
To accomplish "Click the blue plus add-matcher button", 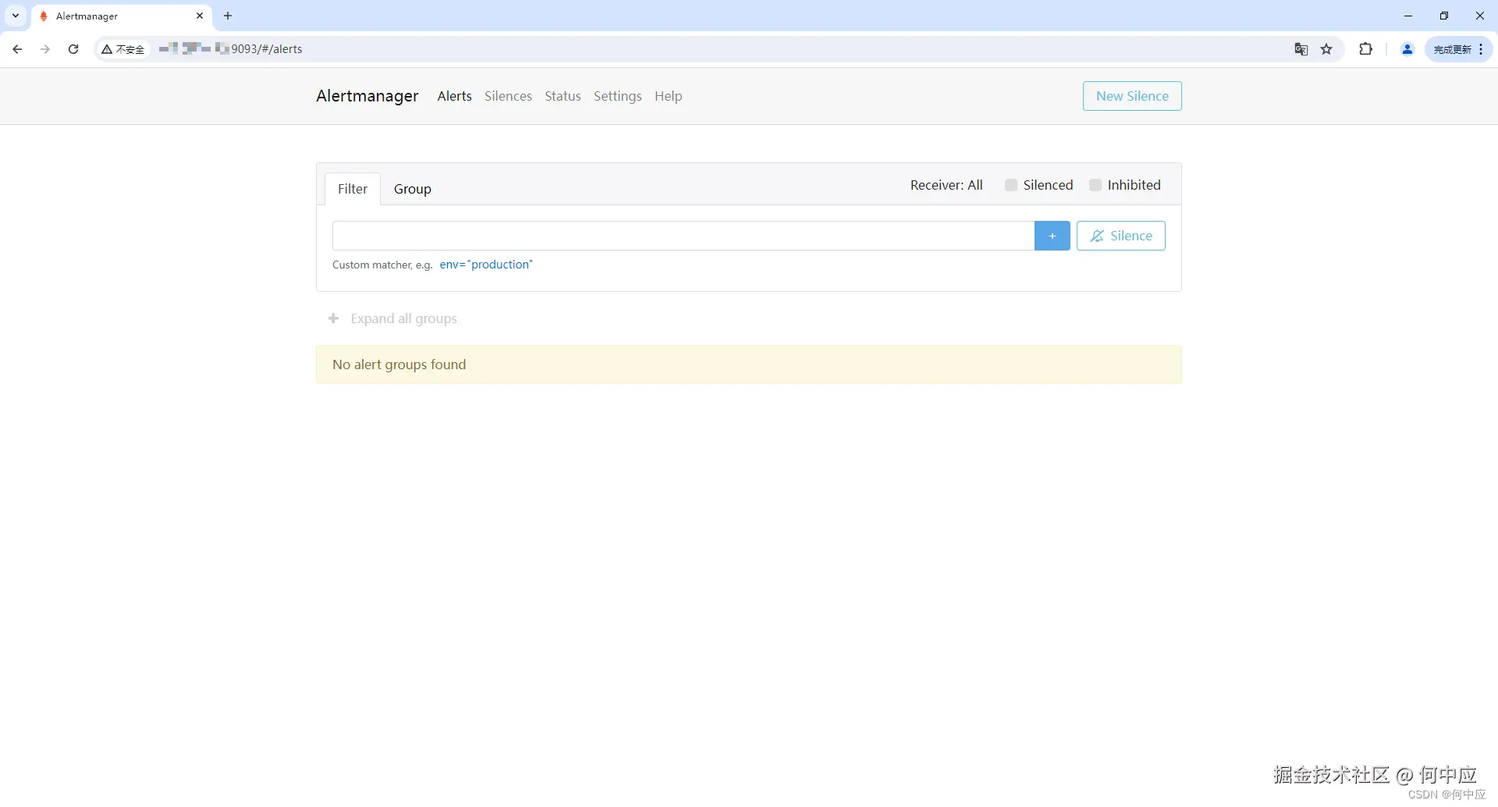I will coord(1053,236).
